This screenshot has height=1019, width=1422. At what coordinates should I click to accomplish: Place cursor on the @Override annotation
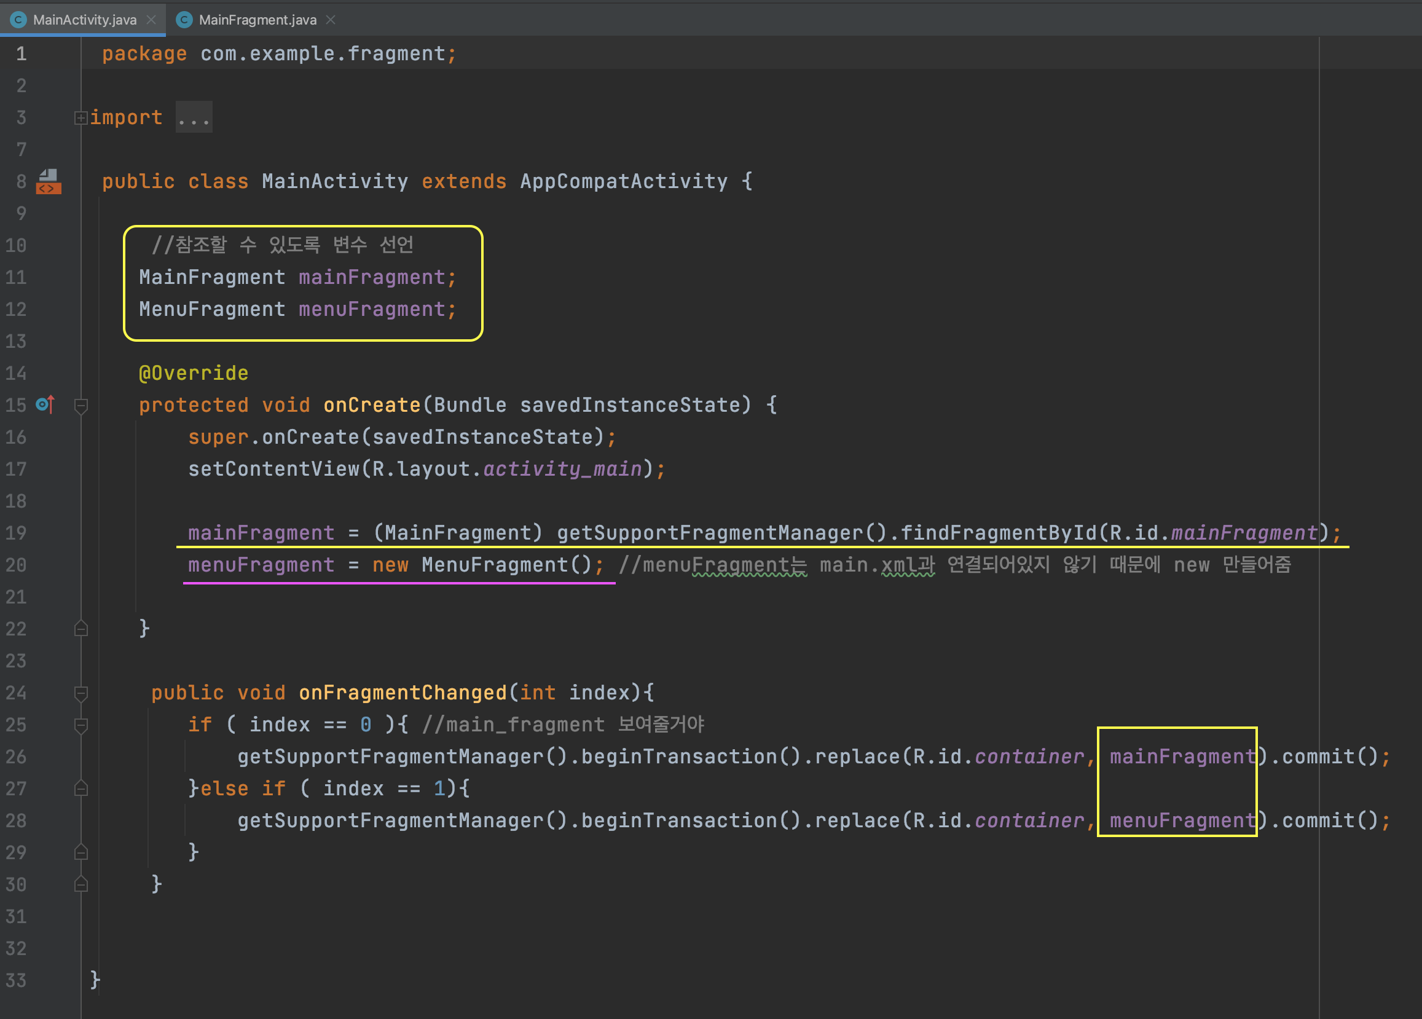pyautogui.click(x=193, y=373)
